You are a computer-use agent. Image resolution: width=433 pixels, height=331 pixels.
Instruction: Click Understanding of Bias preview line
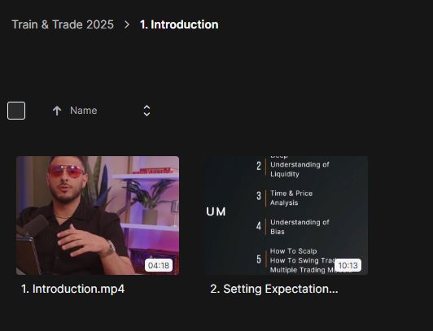[x=300, y=227]
